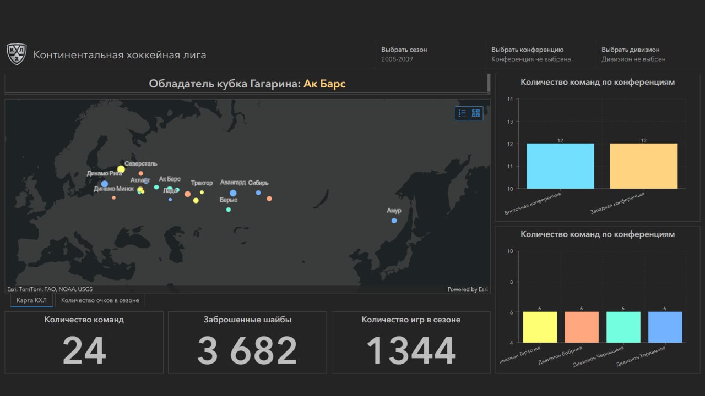Viewport: 705px width, 396px height.
Task: Open the basemap gallery button
Action: click(476, 113)
